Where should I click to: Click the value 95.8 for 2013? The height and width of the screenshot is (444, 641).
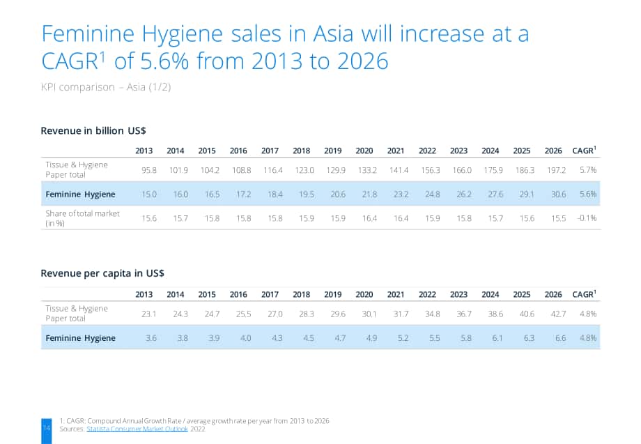(149, 170)
